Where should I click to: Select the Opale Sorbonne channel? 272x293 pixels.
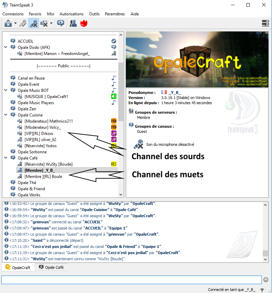32,152
